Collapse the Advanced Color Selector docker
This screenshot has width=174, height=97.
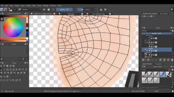[x=1, y=13]
